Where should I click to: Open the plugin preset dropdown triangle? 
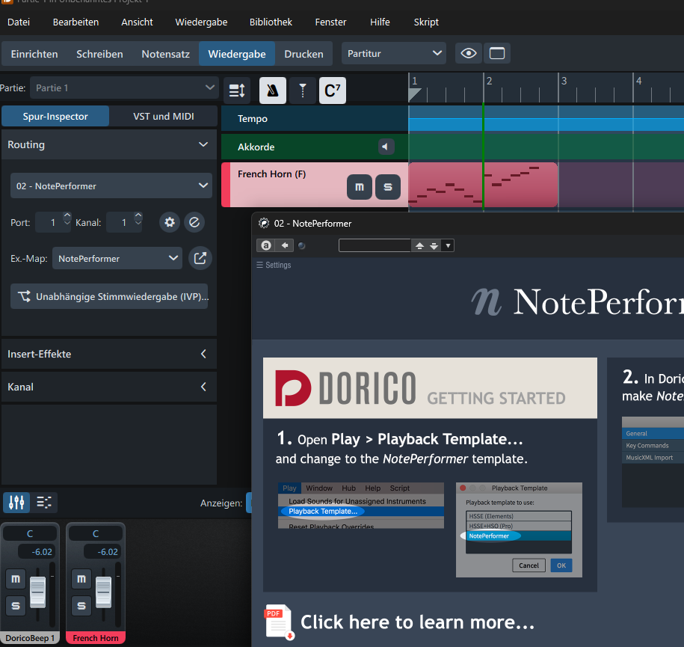click(448, 246)
